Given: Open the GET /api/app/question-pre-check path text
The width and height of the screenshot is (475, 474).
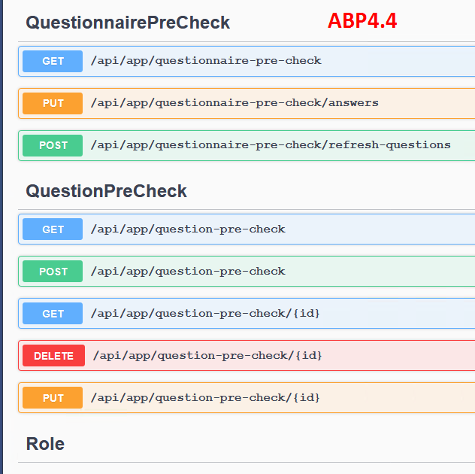Looking at the screenshot, I should 187,229.
